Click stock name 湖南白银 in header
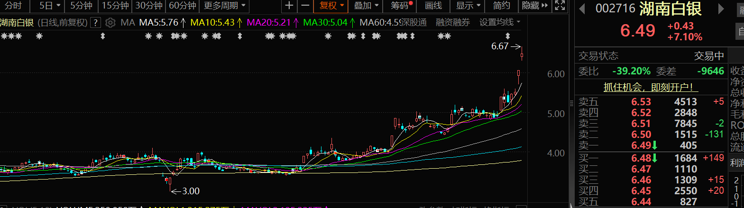 670,9
